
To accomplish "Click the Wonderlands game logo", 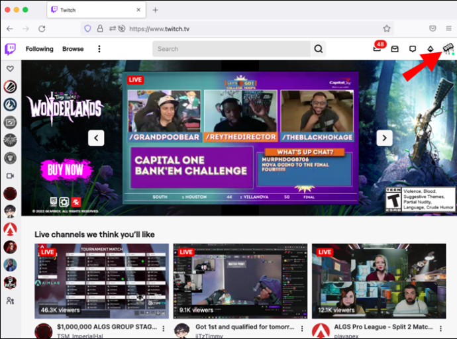I will [65, 109].
